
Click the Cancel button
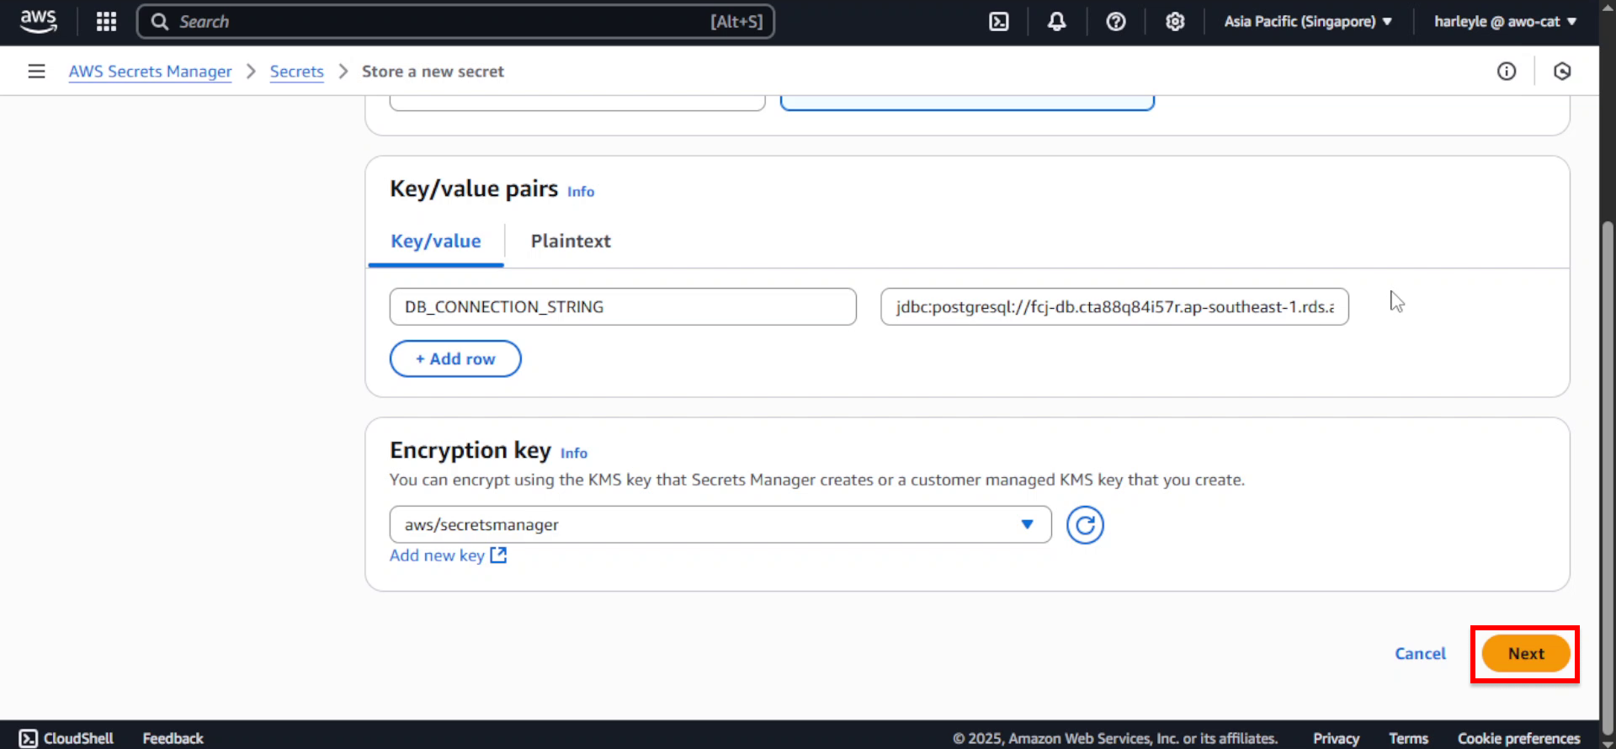point(1420,654)
